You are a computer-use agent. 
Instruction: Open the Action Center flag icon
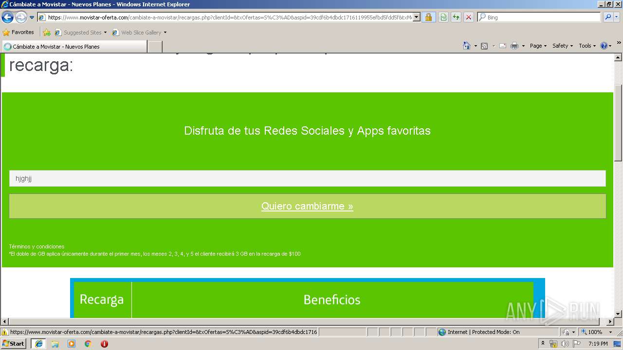point(576,344)
